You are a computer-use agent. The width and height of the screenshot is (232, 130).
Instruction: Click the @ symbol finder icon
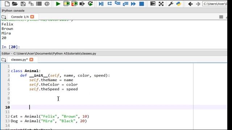[47, 4]
